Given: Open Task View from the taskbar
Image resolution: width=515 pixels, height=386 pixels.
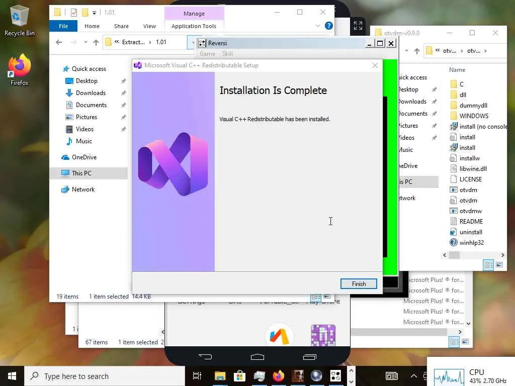Looking at the screenshot, I should (197, 376).
